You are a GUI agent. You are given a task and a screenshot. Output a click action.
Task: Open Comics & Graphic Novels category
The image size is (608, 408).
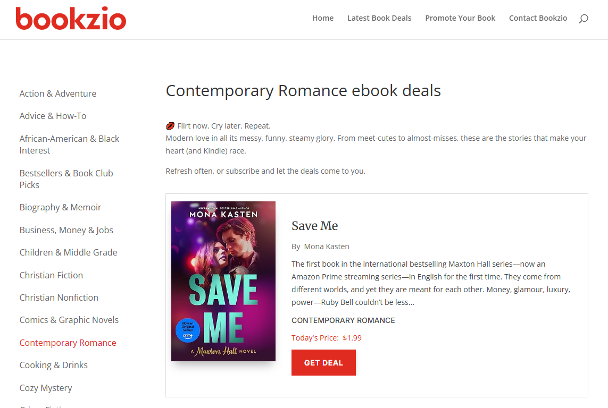click(69, 320)
